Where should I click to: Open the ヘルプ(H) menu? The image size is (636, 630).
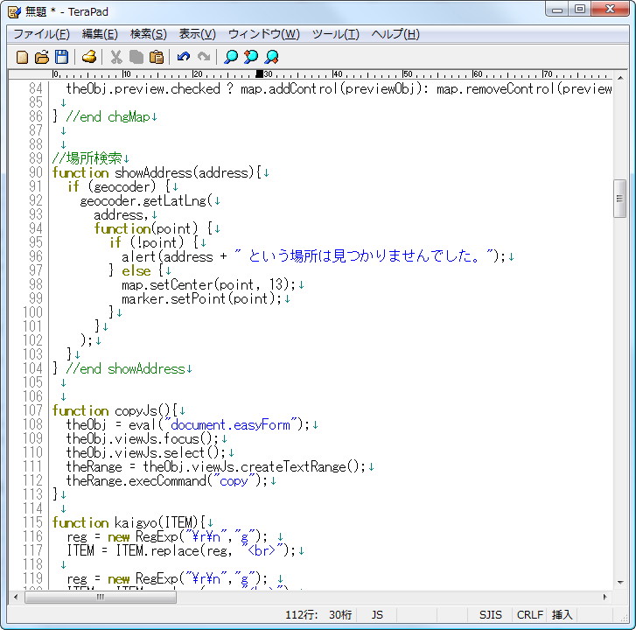coord(395,34)
